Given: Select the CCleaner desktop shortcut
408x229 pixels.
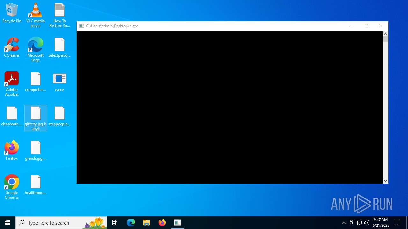Looking at the screenshot, I should [12, 48].
